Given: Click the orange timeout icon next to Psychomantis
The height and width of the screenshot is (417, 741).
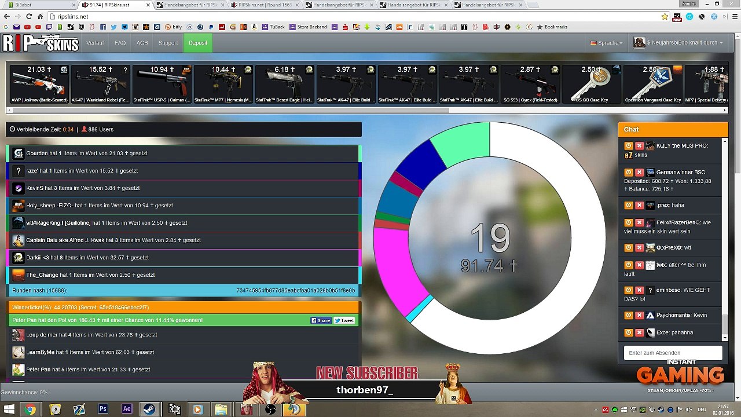Looking at the screenshot, I should [629, 316].
